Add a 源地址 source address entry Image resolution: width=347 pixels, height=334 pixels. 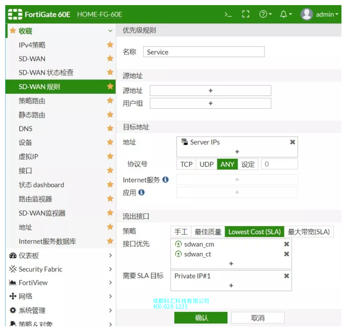click(x=210, y=90)
